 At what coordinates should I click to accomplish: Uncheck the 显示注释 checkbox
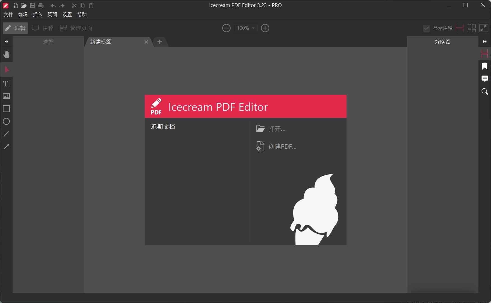click(x=427, y=28)
